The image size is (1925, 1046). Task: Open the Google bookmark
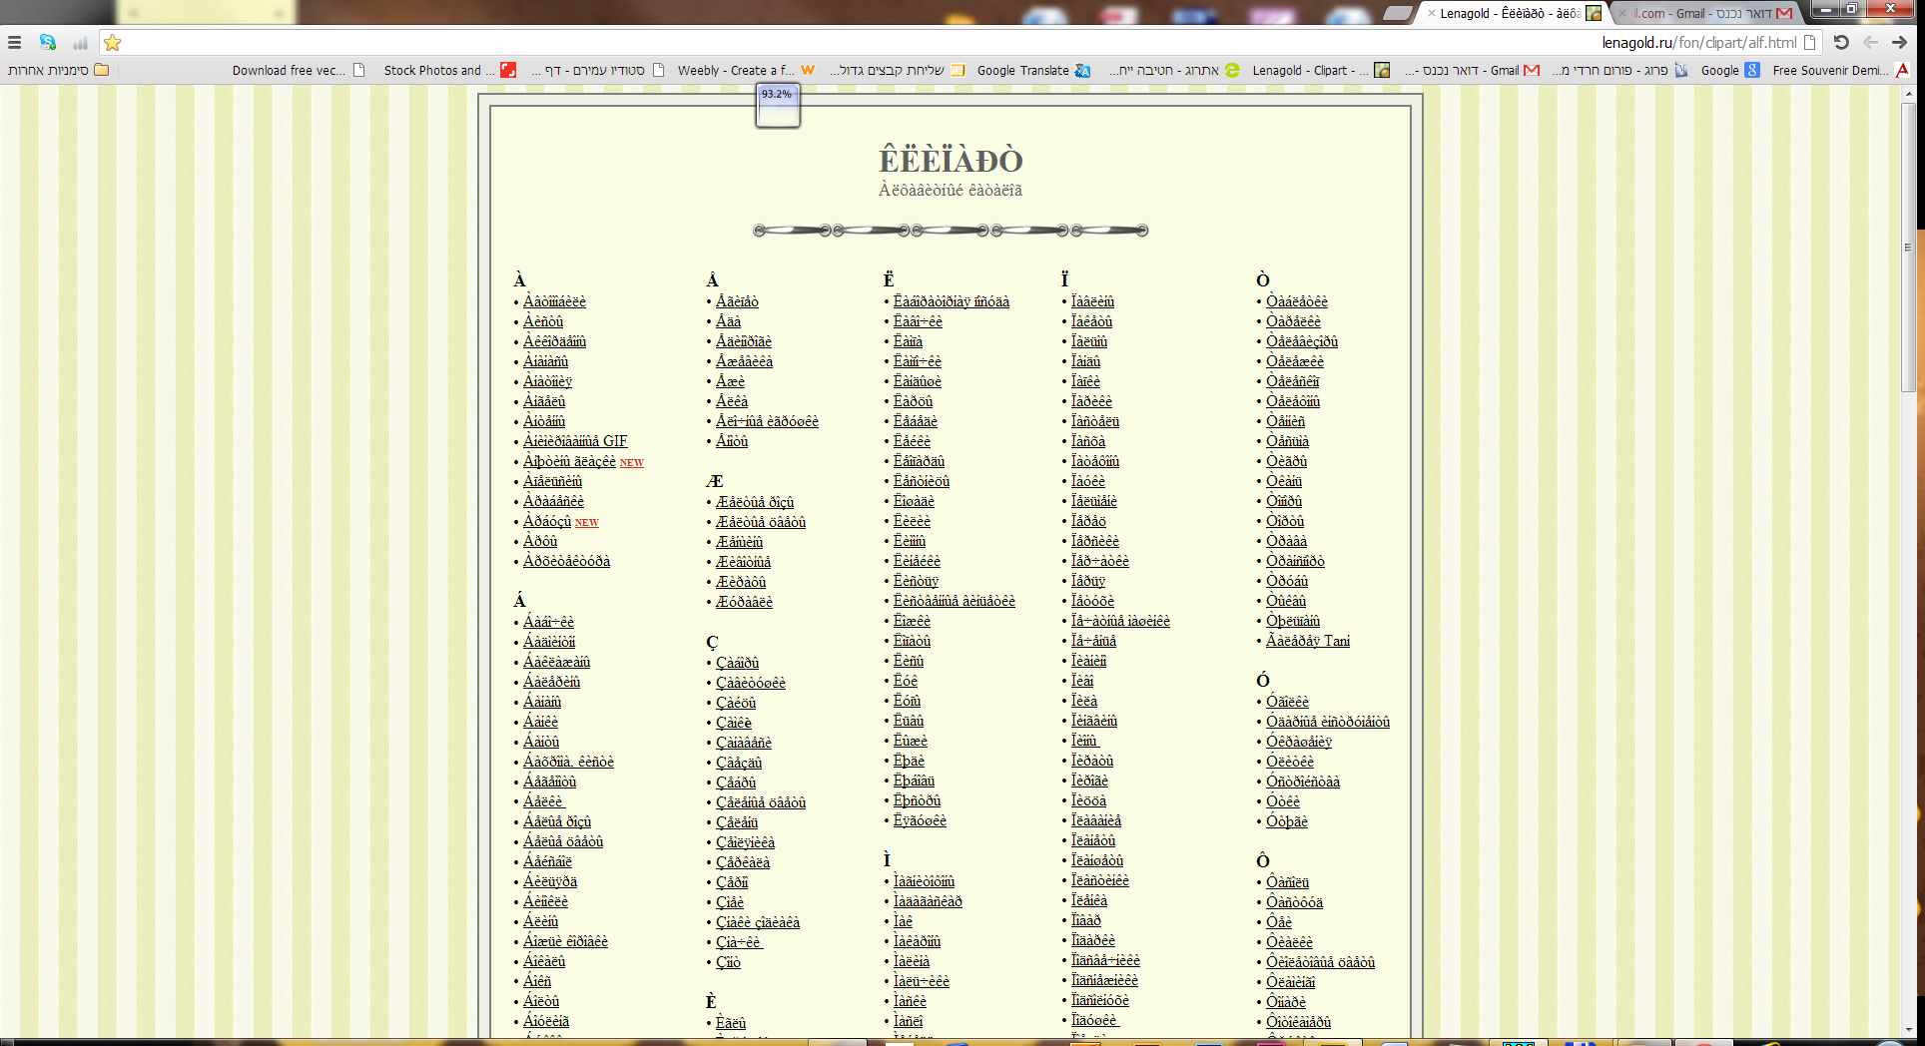click(x=1730, y=70)
